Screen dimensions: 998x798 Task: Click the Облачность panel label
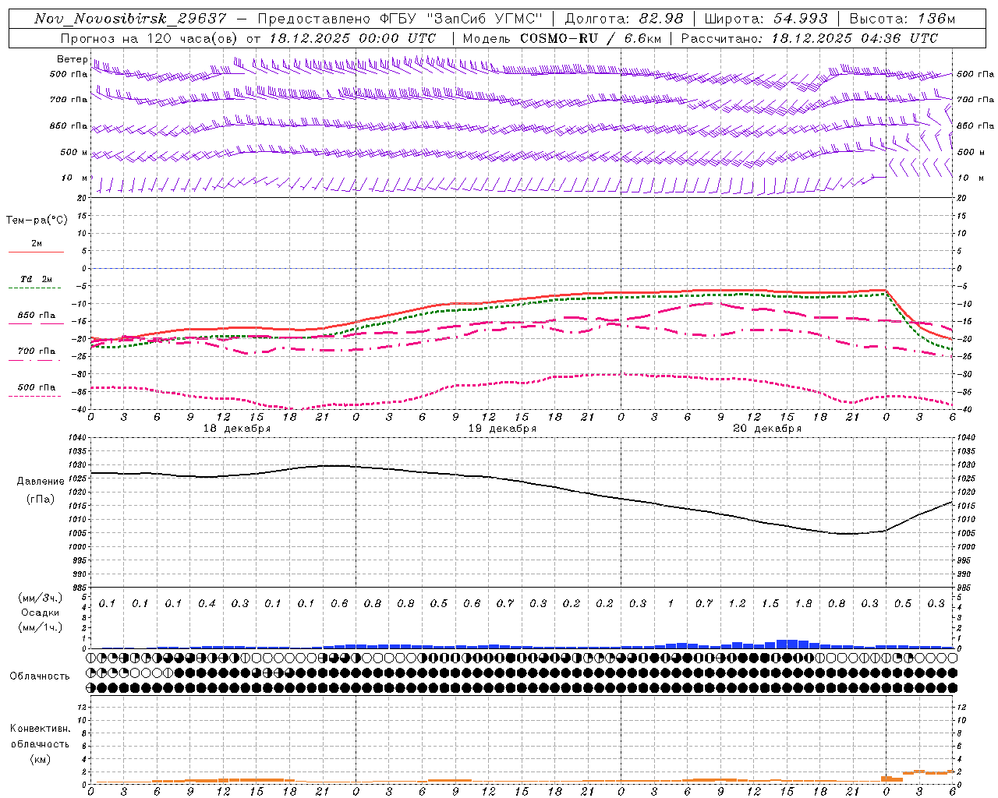tap(40, 676)
